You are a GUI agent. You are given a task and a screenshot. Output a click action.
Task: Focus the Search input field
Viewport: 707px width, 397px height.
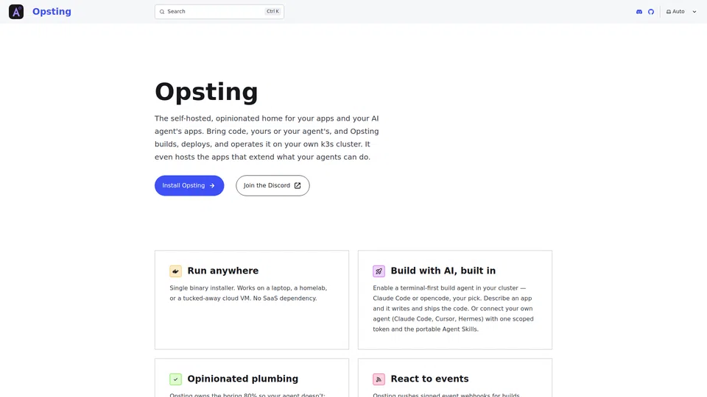coord(219,12)
